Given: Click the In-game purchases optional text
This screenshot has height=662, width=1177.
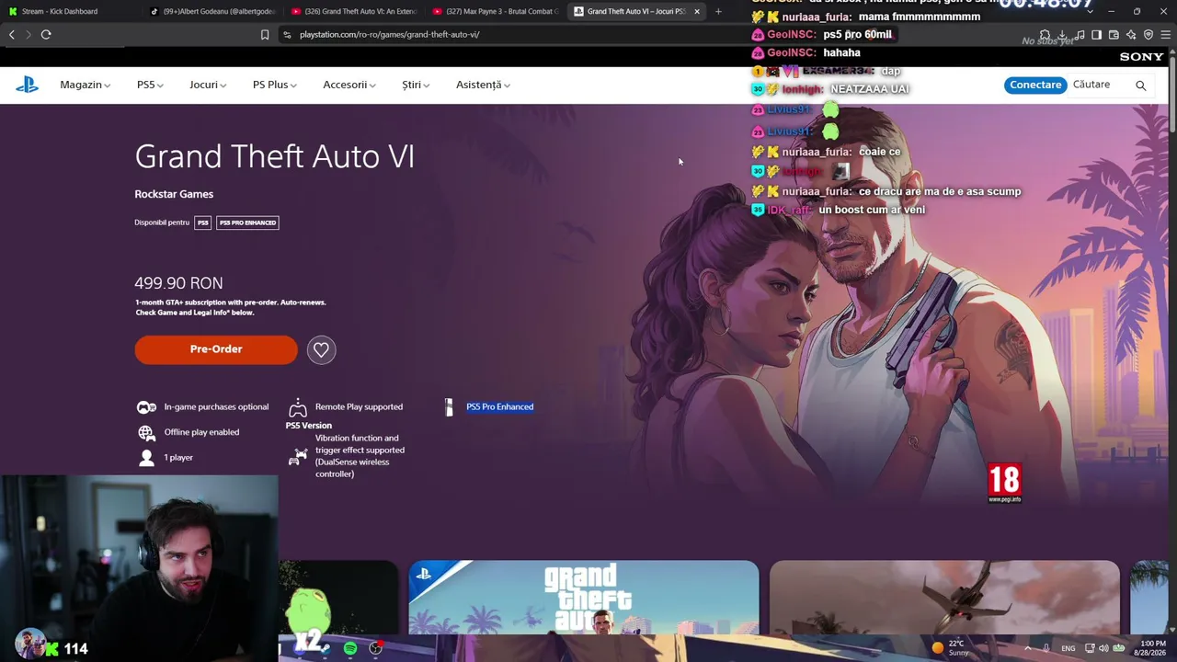Looking at the screenshot, I should (216, 406).
